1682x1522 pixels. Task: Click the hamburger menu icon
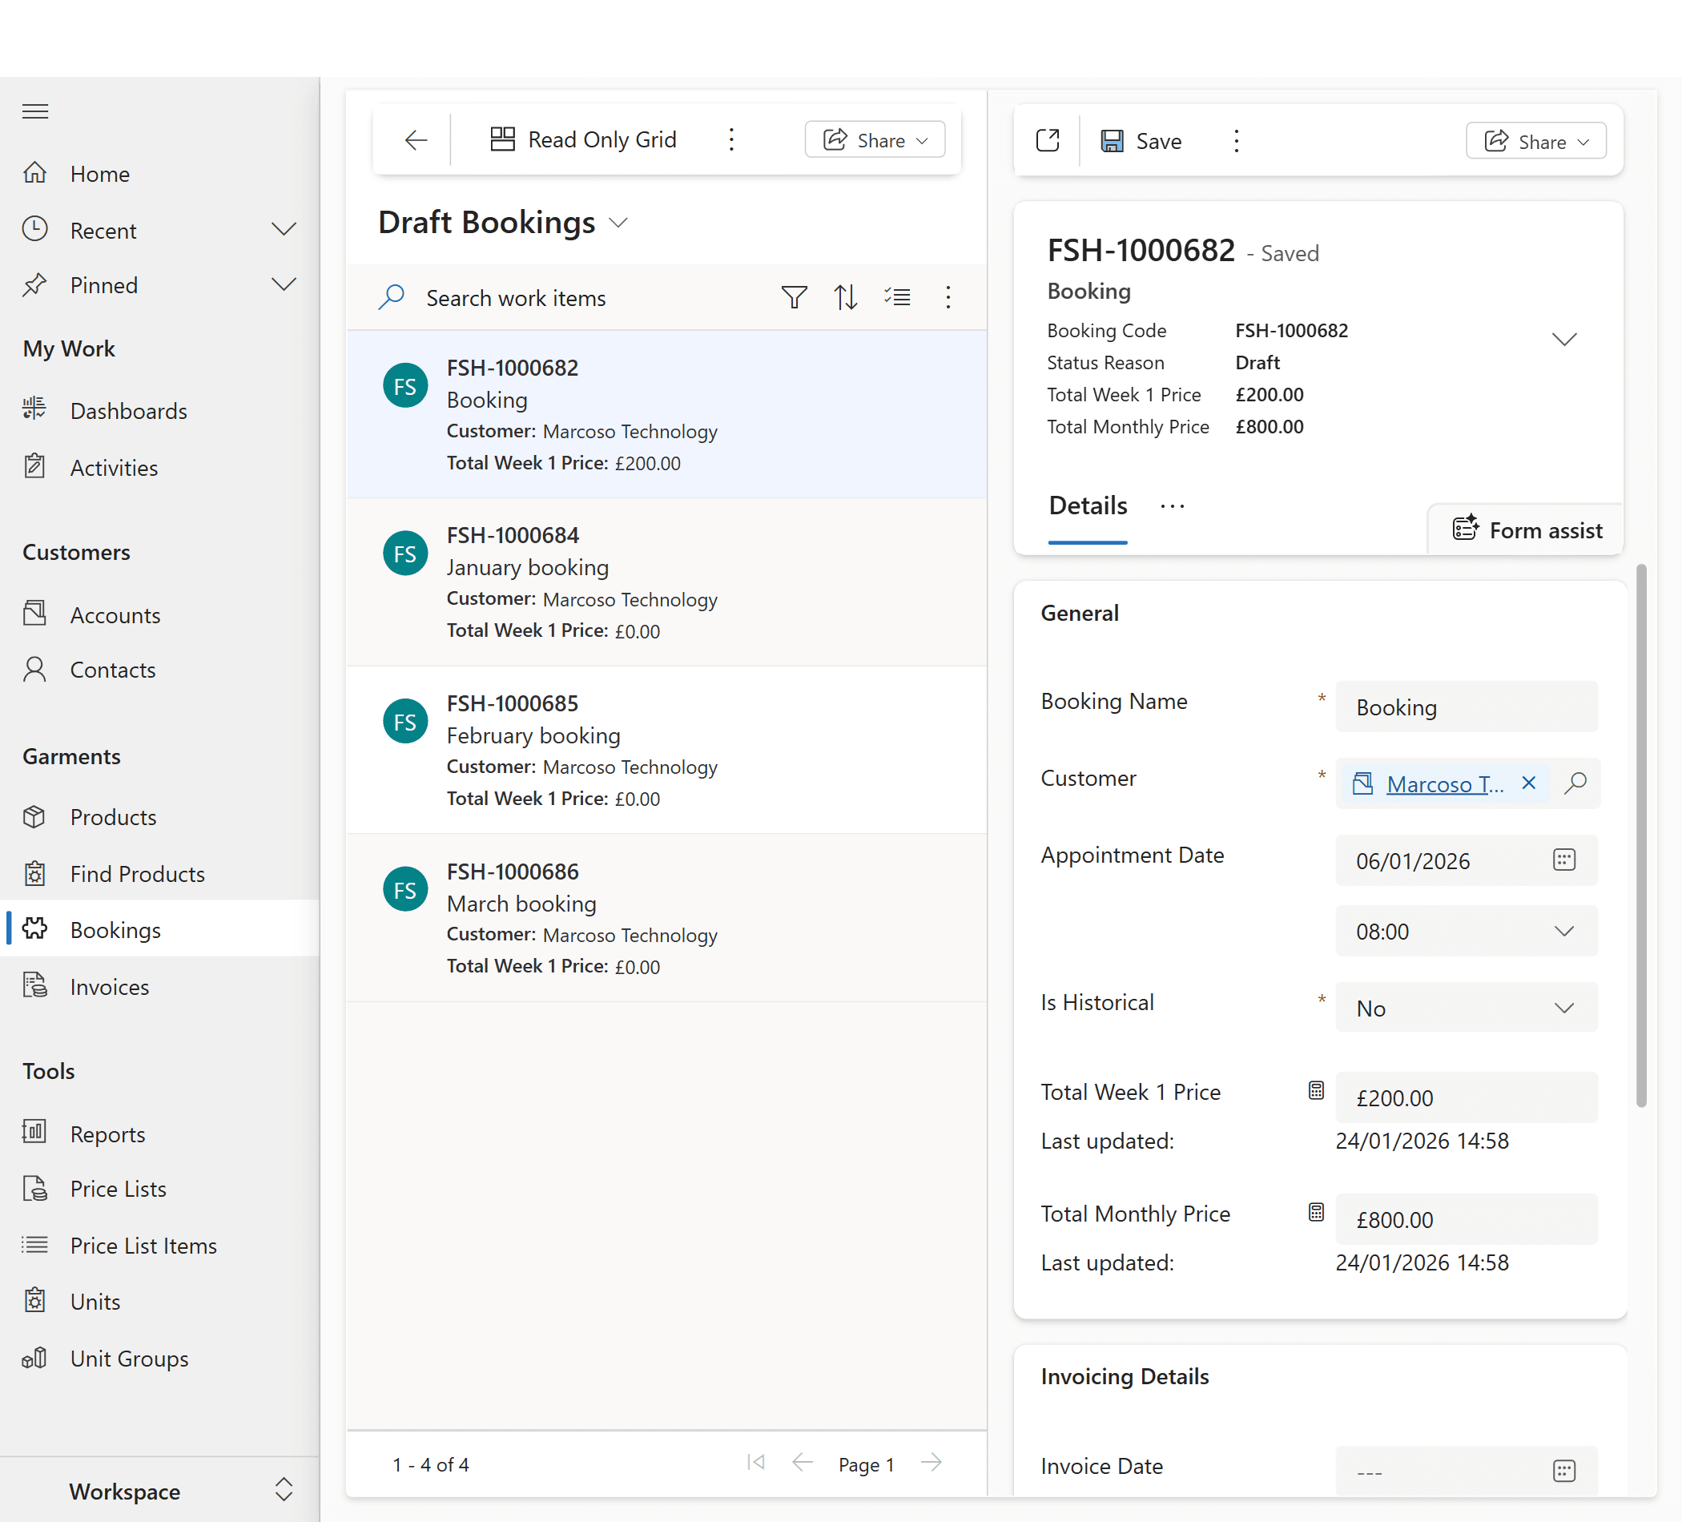click(x=35, y=111)
